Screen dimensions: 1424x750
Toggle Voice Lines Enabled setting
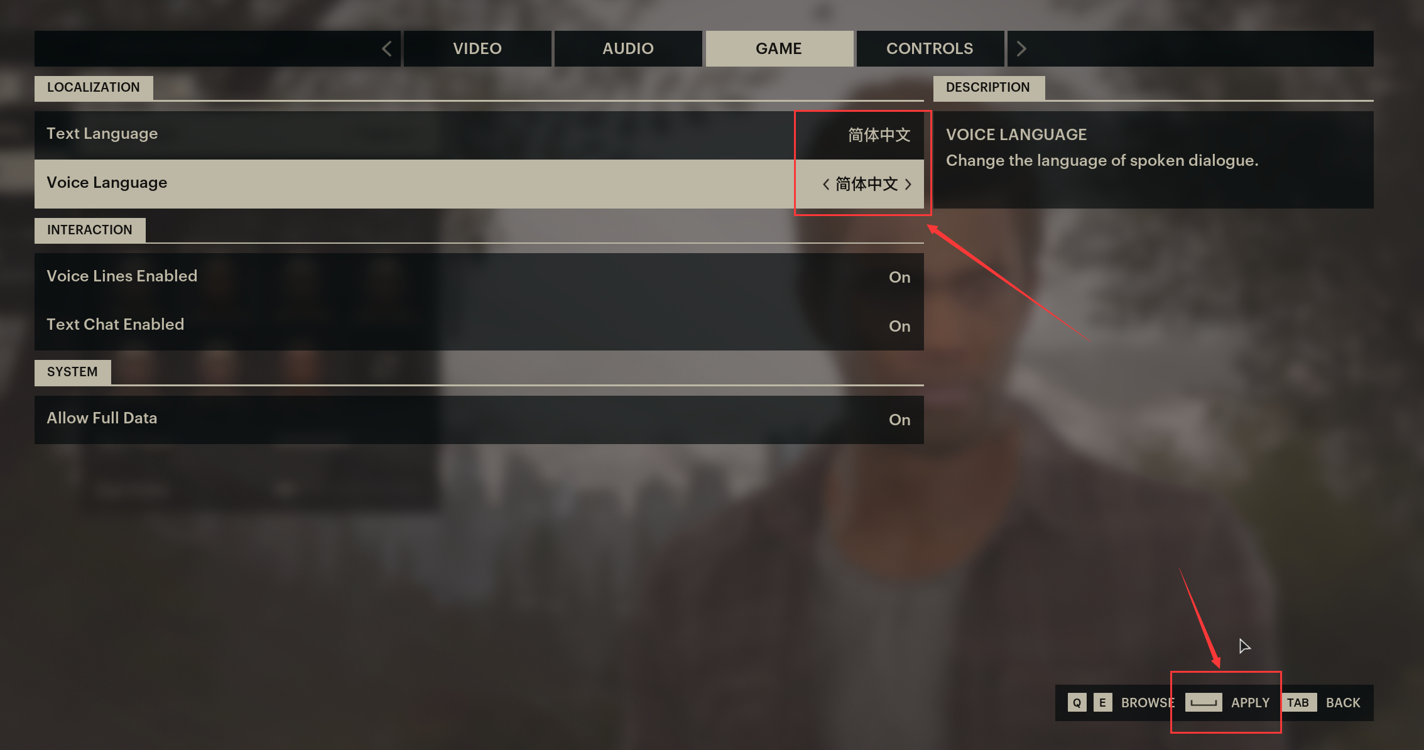tap(479, 277)
